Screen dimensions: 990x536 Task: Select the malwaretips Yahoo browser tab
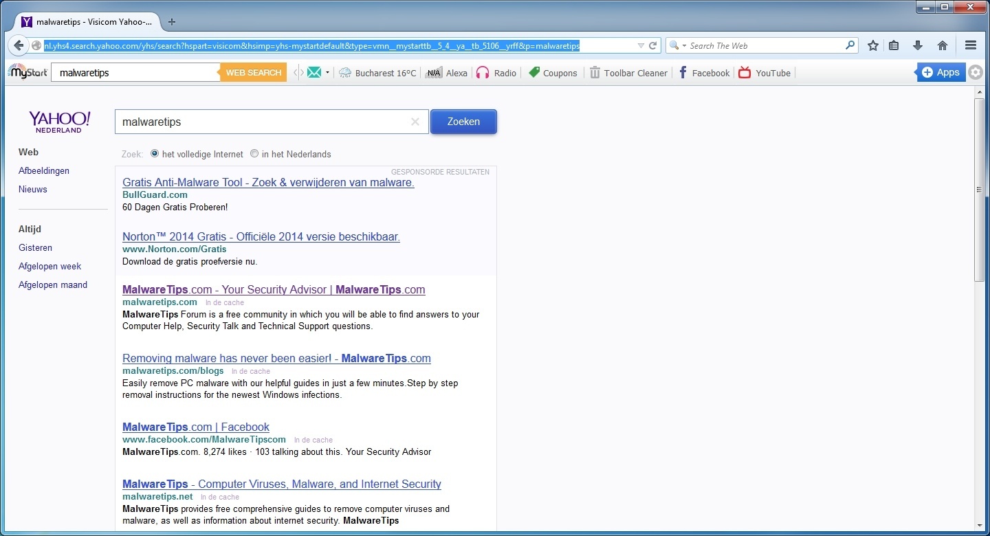point(88,22)
